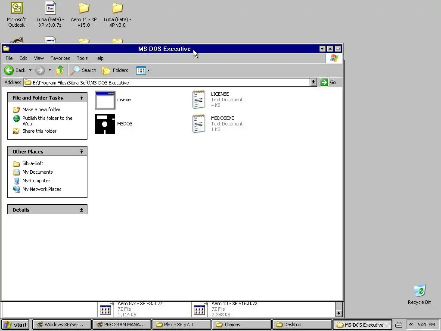Go up one folder level

coord(59,70)
